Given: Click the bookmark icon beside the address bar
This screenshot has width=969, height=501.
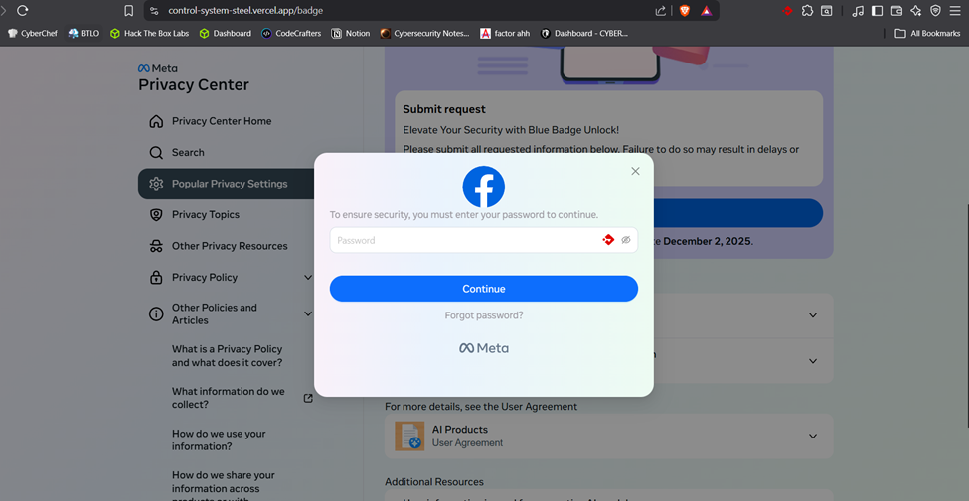Looking at the screenshot, I should click(128, 11).
